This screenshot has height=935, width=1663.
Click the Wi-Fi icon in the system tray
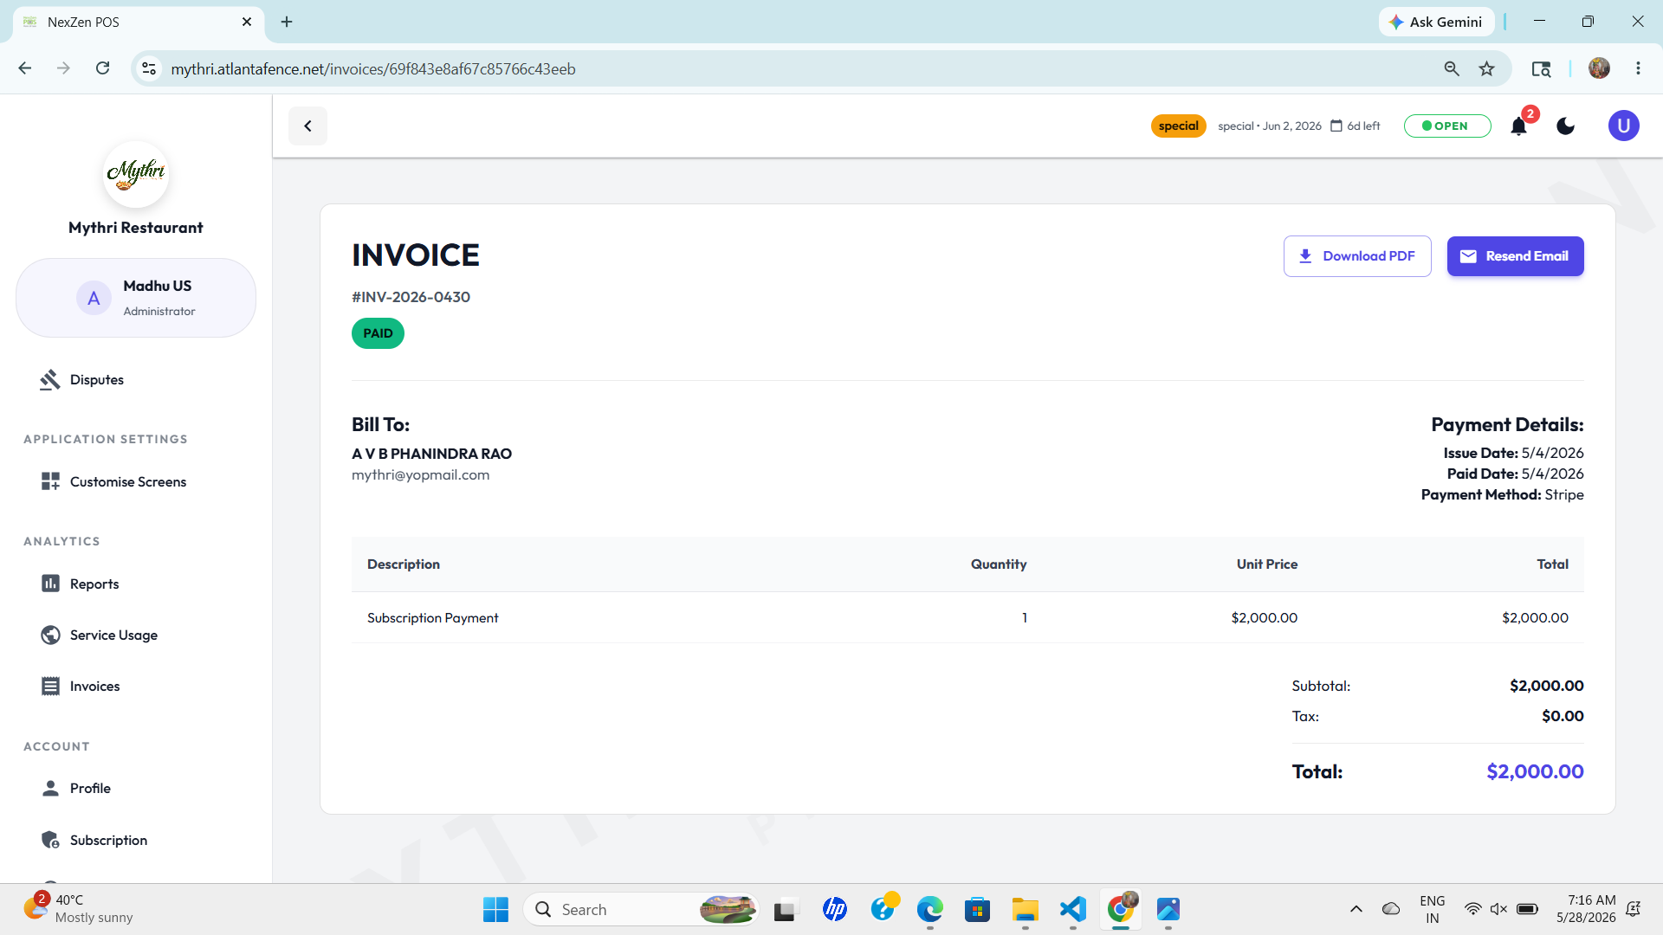(x=1472, y=909)
